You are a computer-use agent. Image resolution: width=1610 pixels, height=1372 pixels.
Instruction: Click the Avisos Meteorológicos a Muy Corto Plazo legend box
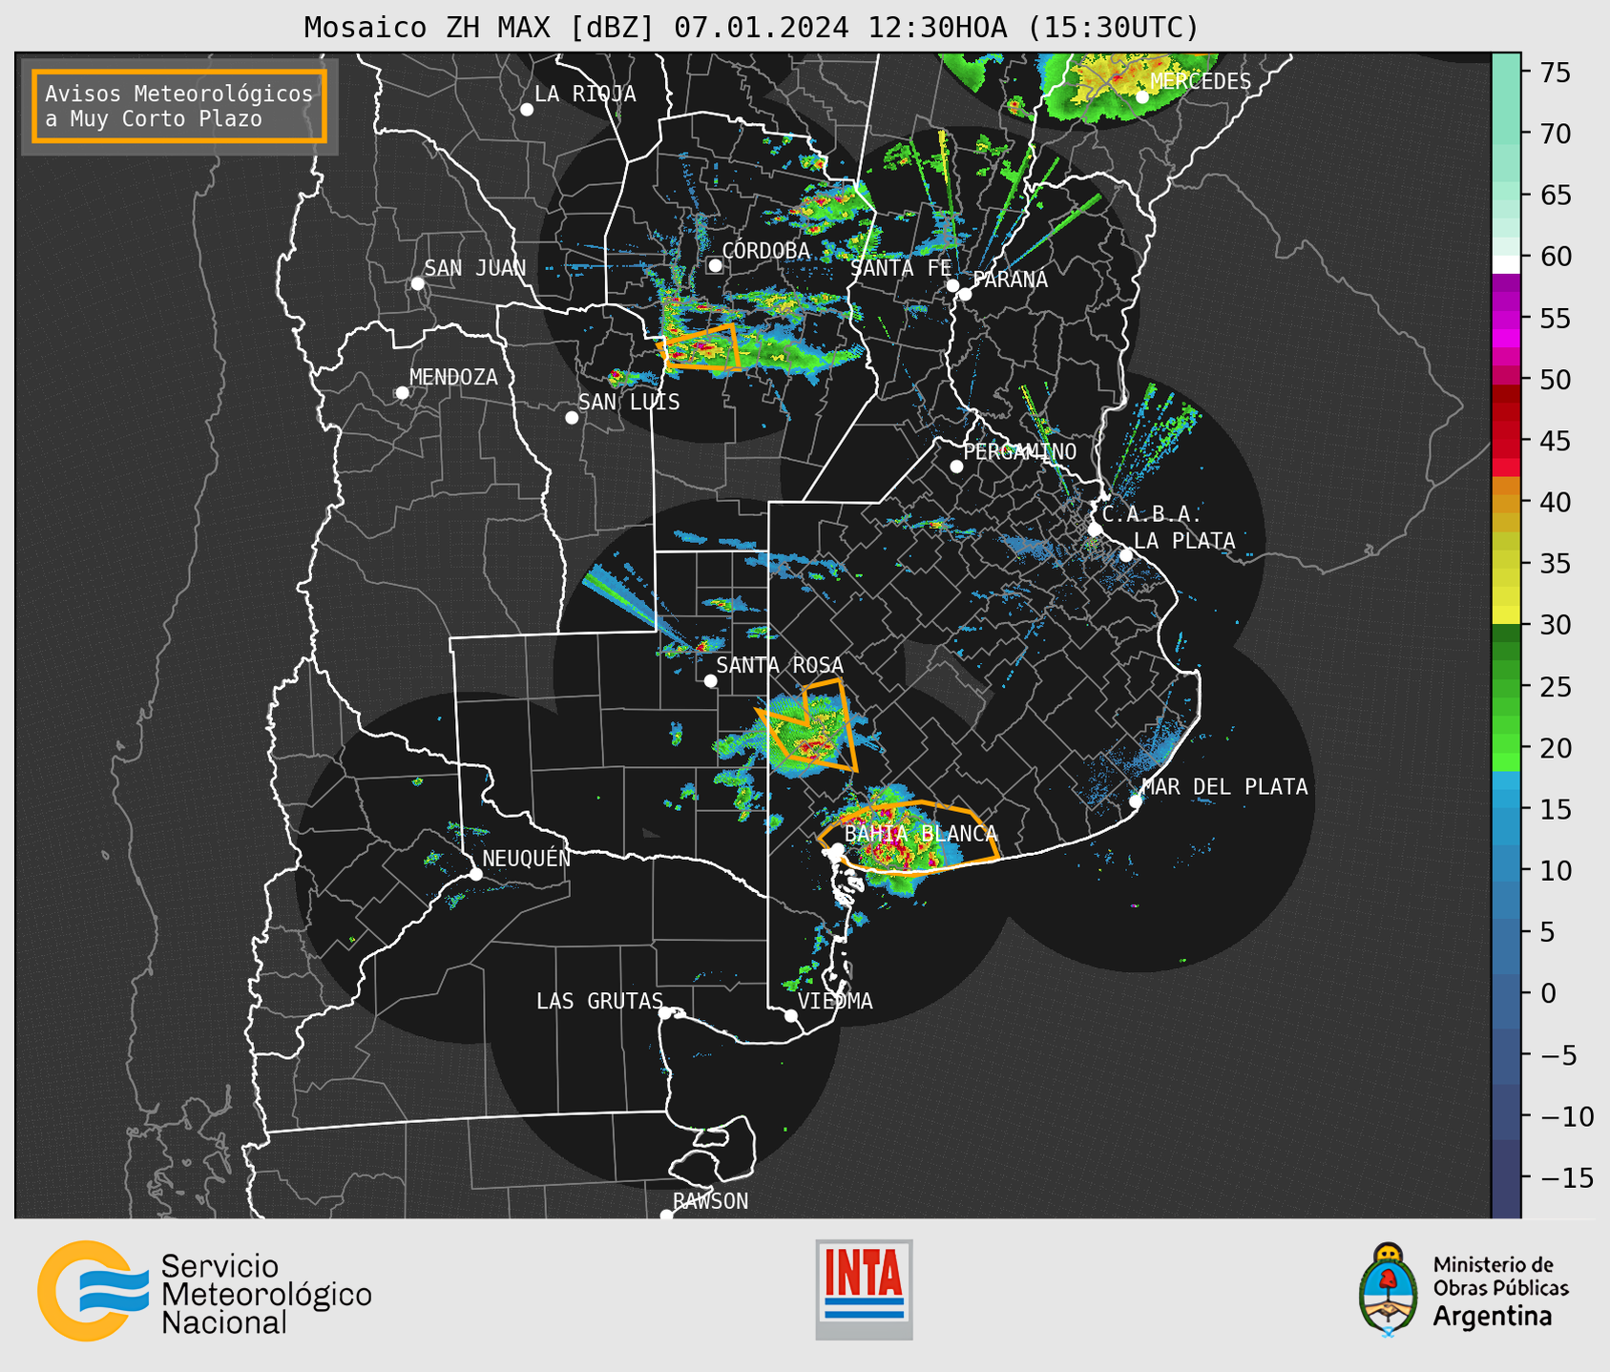pyautogui.click(x=179, y=106)
